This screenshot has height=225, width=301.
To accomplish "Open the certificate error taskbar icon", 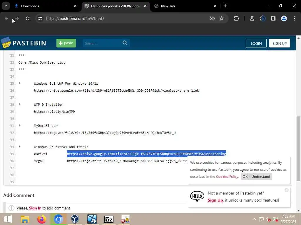I will pyautogui.click(x=126, y=219).
